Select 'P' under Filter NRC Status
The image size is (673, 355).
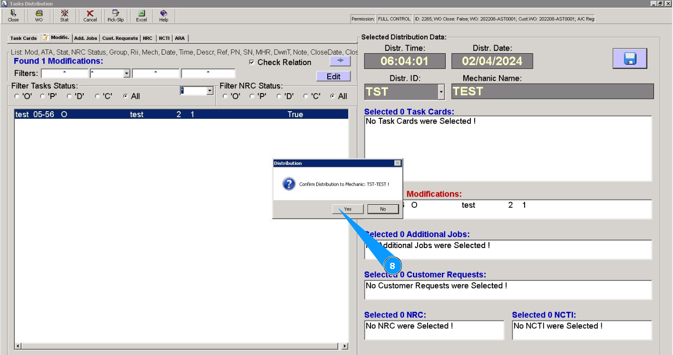(x=252, y=96)
